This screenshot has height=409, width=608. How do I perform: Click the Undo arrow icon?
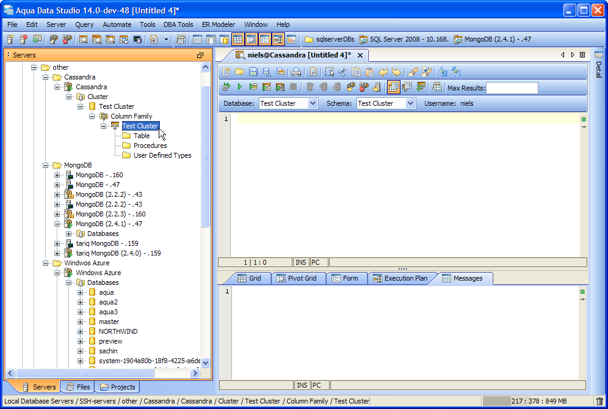(x=383, y=72)
